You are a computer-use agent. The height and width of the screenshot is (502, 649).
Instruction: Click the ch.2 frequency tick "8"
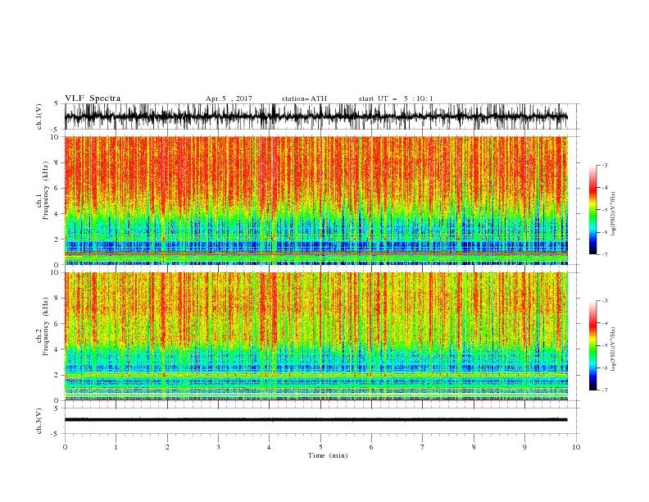click(x=57, y=299)
